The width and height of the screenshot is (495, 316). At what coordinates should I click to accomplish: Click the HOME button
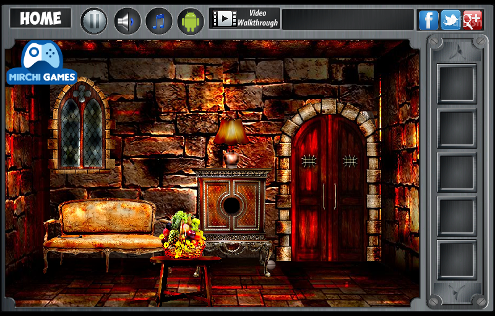pyautogui.click(x=40, y=19)
